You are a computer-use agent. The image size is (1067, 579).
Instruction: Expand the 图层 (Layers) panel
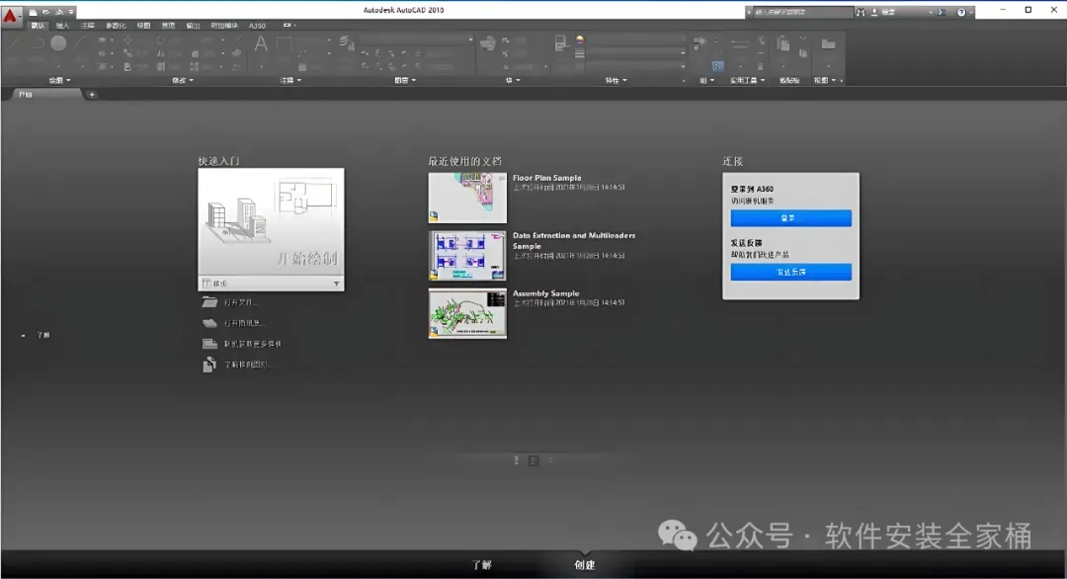[405, 80]
